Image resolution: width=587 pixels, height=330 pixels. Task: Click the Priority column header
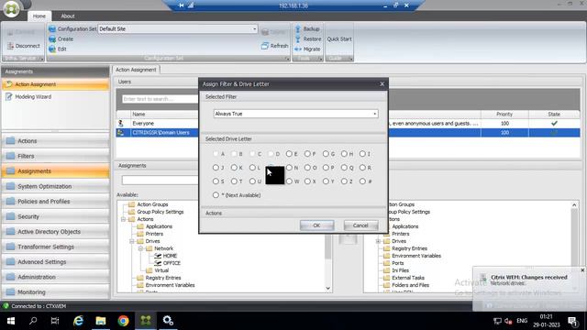click(504, 114)
